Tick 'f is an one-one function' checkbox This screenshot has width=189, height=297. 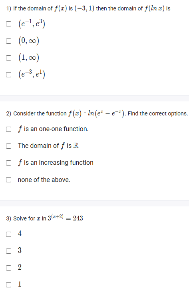click(8, 129)
